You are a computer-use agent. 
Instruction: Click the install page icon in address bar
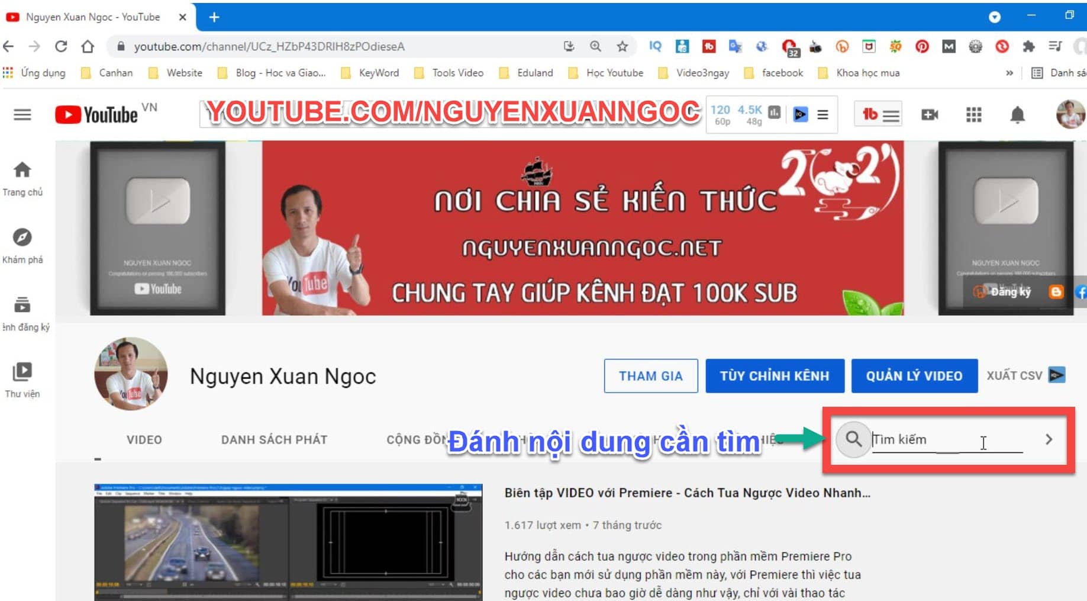pos(569,46)
